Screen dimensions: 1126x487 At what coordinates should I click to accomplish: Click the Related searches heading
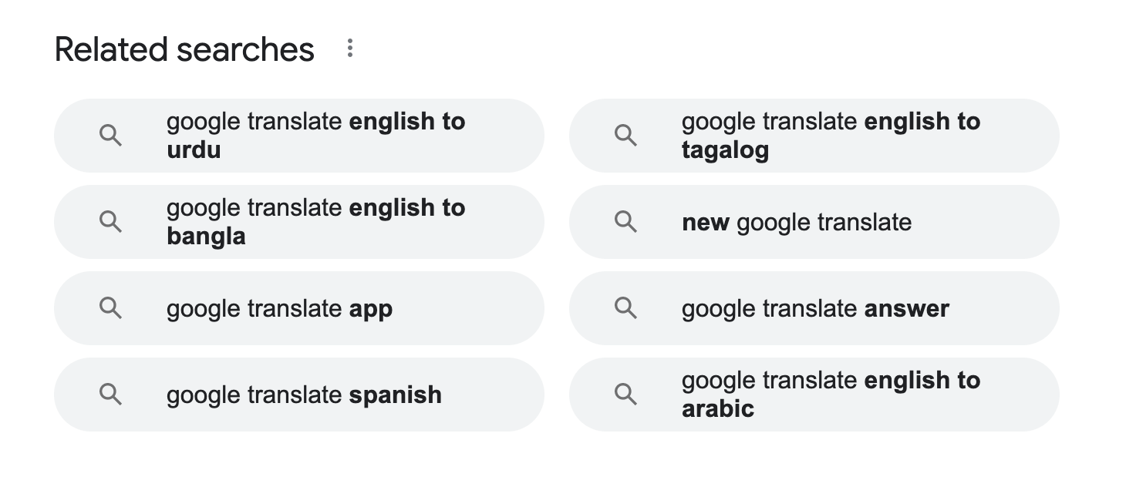[184, 49]
